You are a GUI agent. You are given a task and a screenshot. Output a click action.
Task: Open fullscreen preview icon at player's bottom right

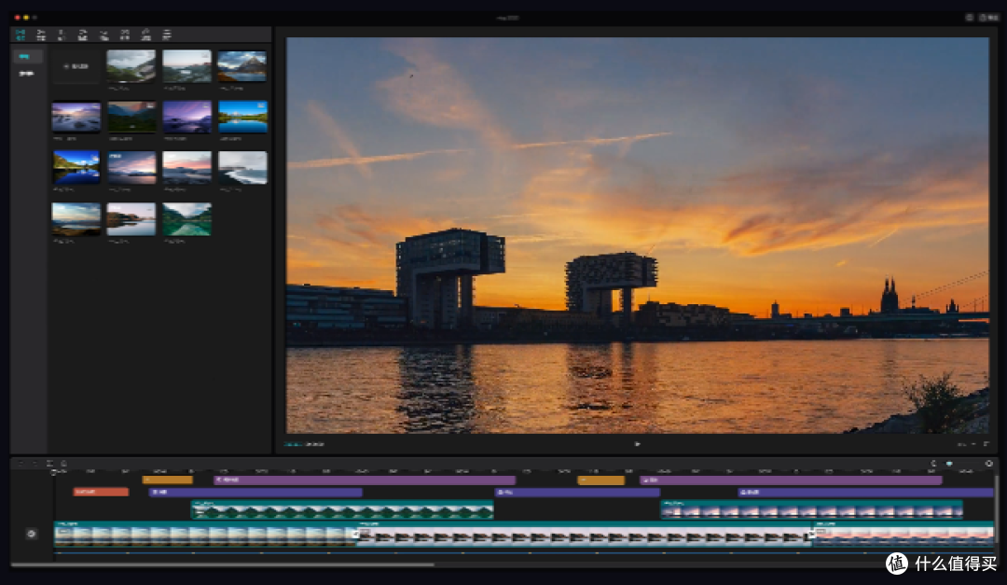pyautogui.click(x=986, y=443)
